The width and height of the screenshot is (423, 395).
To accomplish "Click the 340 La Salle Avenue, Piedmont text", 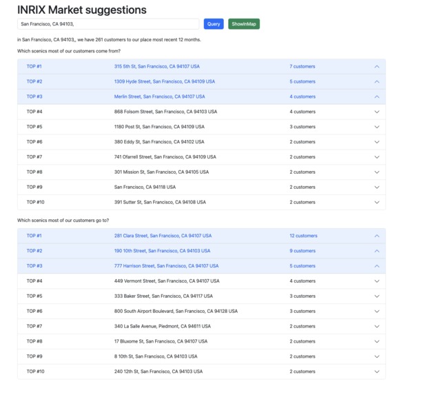I will [x=162, y=327].
